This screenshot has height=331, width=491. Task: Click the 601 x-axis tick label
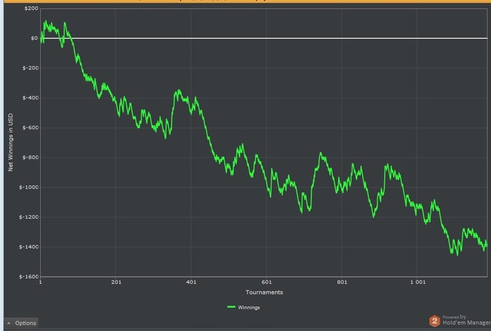click(267, 282)
